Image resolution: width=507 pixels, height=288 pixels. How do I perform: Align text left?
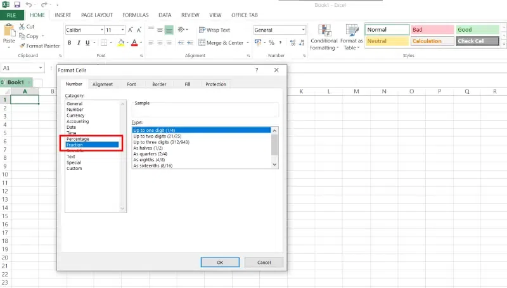(151, 43)
